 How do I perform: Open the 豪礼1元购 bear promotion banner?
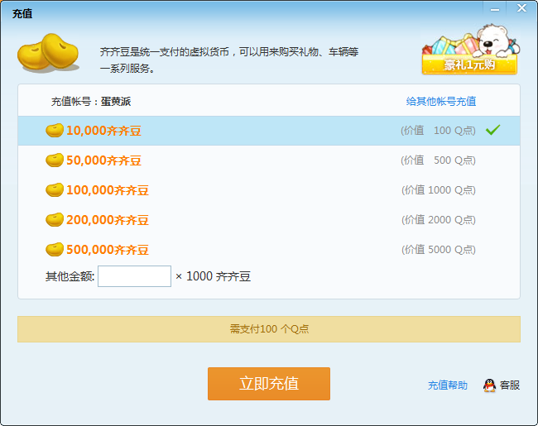[470, 49]
